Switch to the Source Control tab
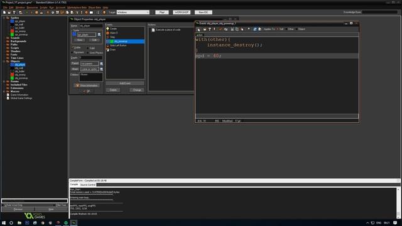Viewport: 402px width, 226px height. [x=88, y=185]
